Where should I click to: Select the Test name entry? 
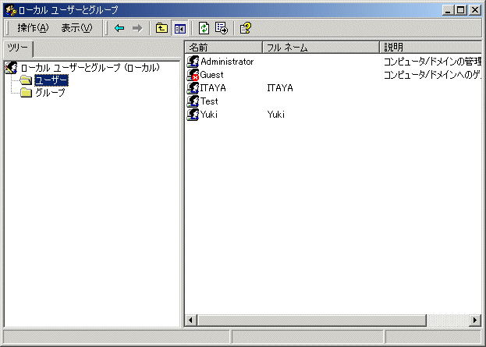coord(209,101)
